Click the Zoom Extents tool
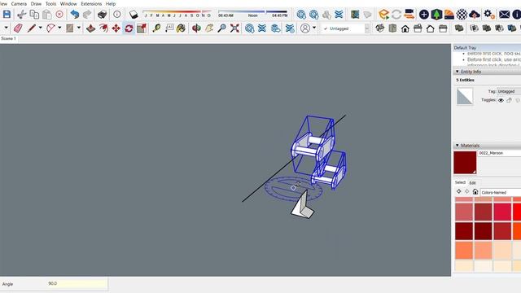This screenshot has height=293, width=521. tap(234, 28)
